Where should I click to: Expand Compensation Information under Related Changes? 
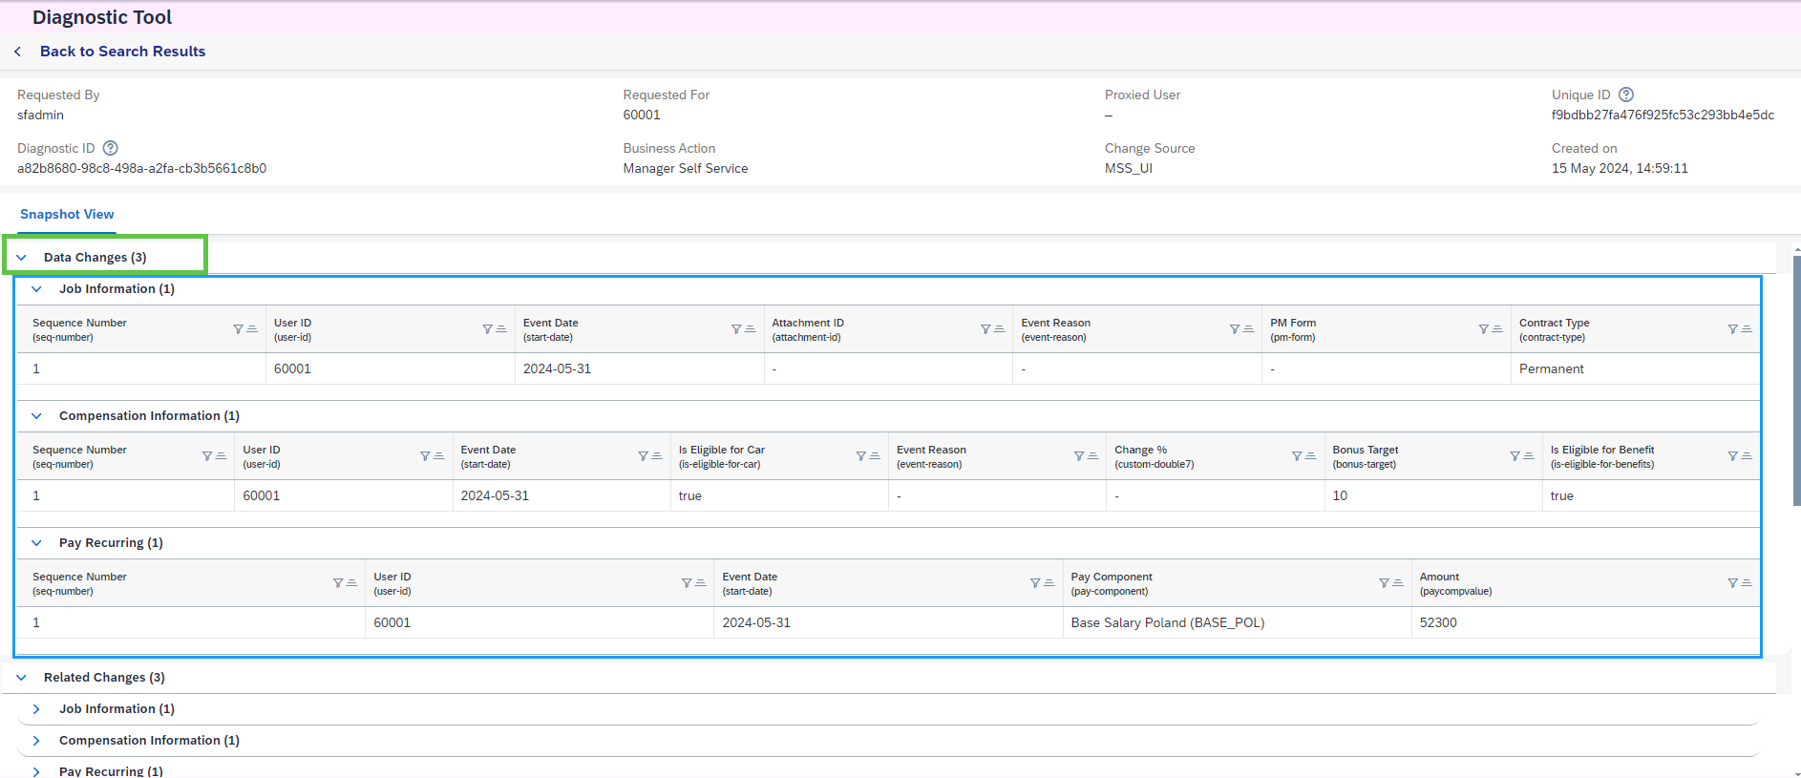(x=37, y=741)
